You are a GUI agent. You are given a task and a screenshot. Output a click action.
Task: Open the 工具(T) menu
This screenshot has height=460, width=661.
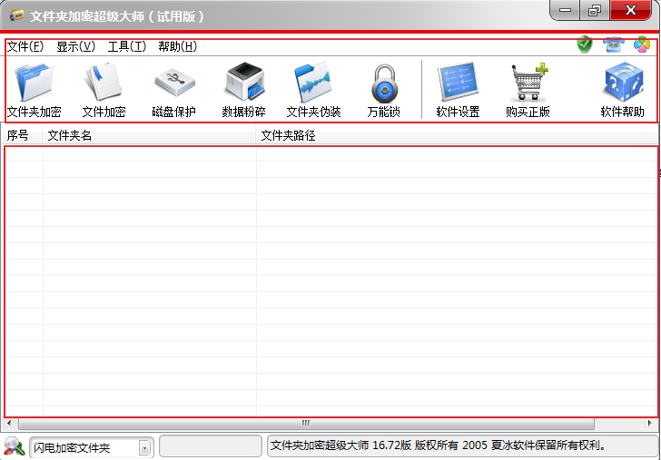click(127, 46)
